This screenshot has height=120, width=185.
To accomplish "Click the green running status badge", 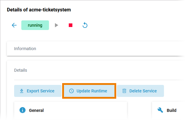I will click(35, 25).
